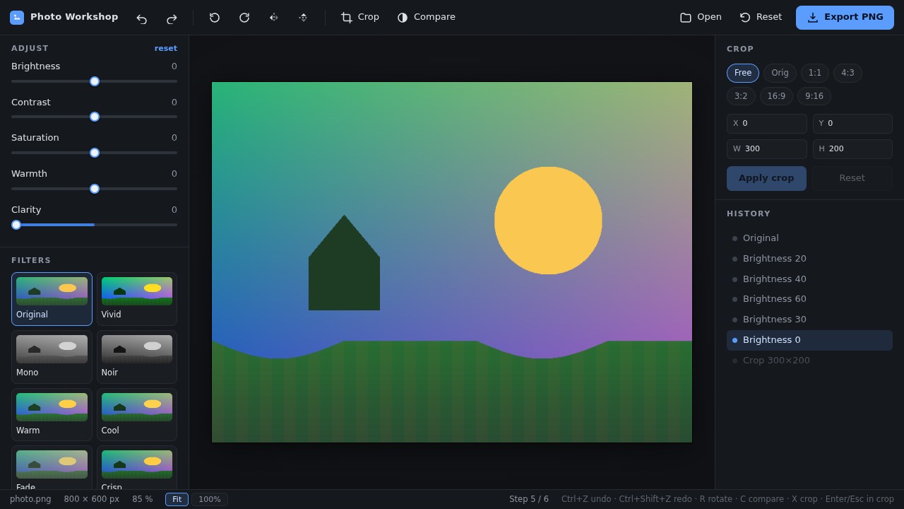Jump to Brightness 60 history step
This screenshot has width=904, height=509.
click(x=809, y=299)
